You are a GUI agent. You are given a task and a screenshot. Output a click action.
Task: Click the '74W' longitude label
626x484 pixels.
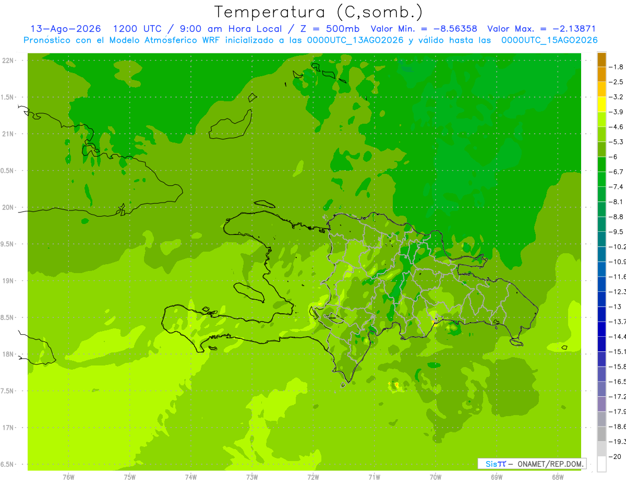pyautogui.click(x=191, y=477)
